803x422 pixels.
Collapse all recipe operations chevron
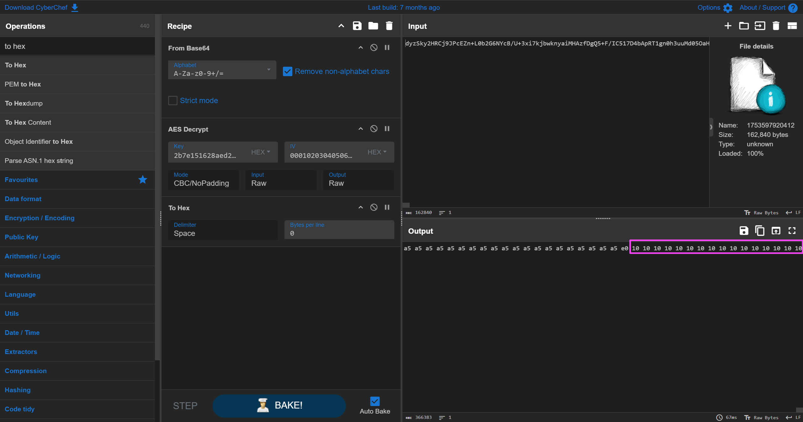pos(341,26)
